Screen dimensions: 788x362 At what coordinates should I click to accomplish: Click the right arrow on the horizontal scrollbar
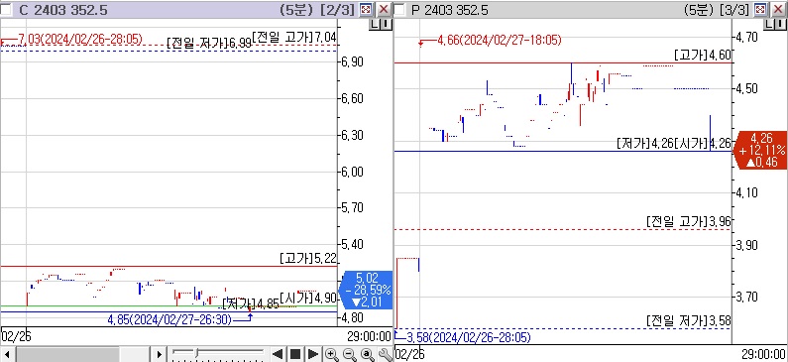point(159,354)
